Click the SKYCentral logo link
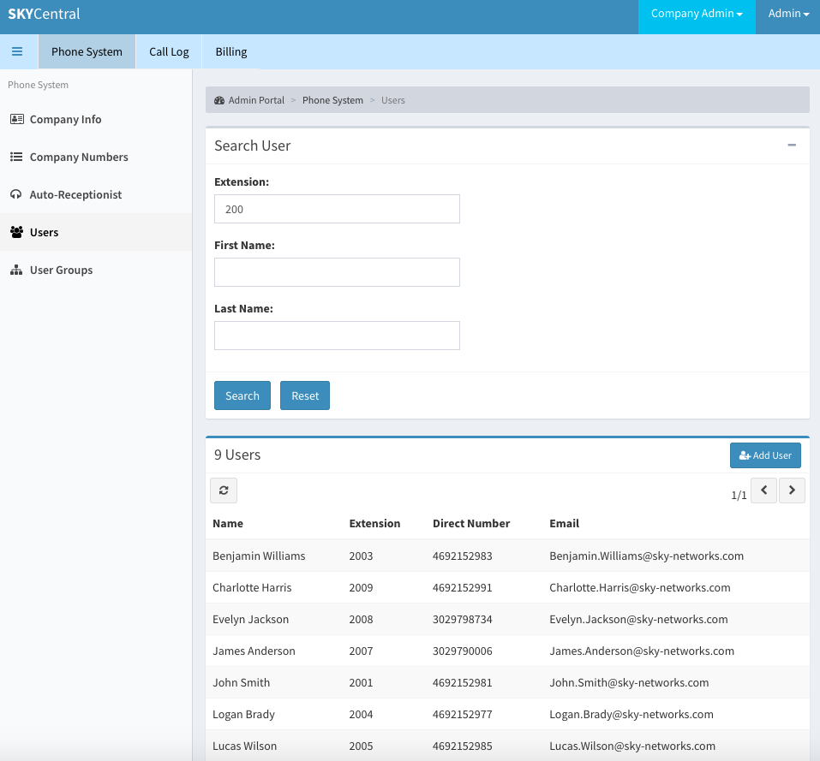820x761 pixels. pyautogui.click(x=44, y=14)
